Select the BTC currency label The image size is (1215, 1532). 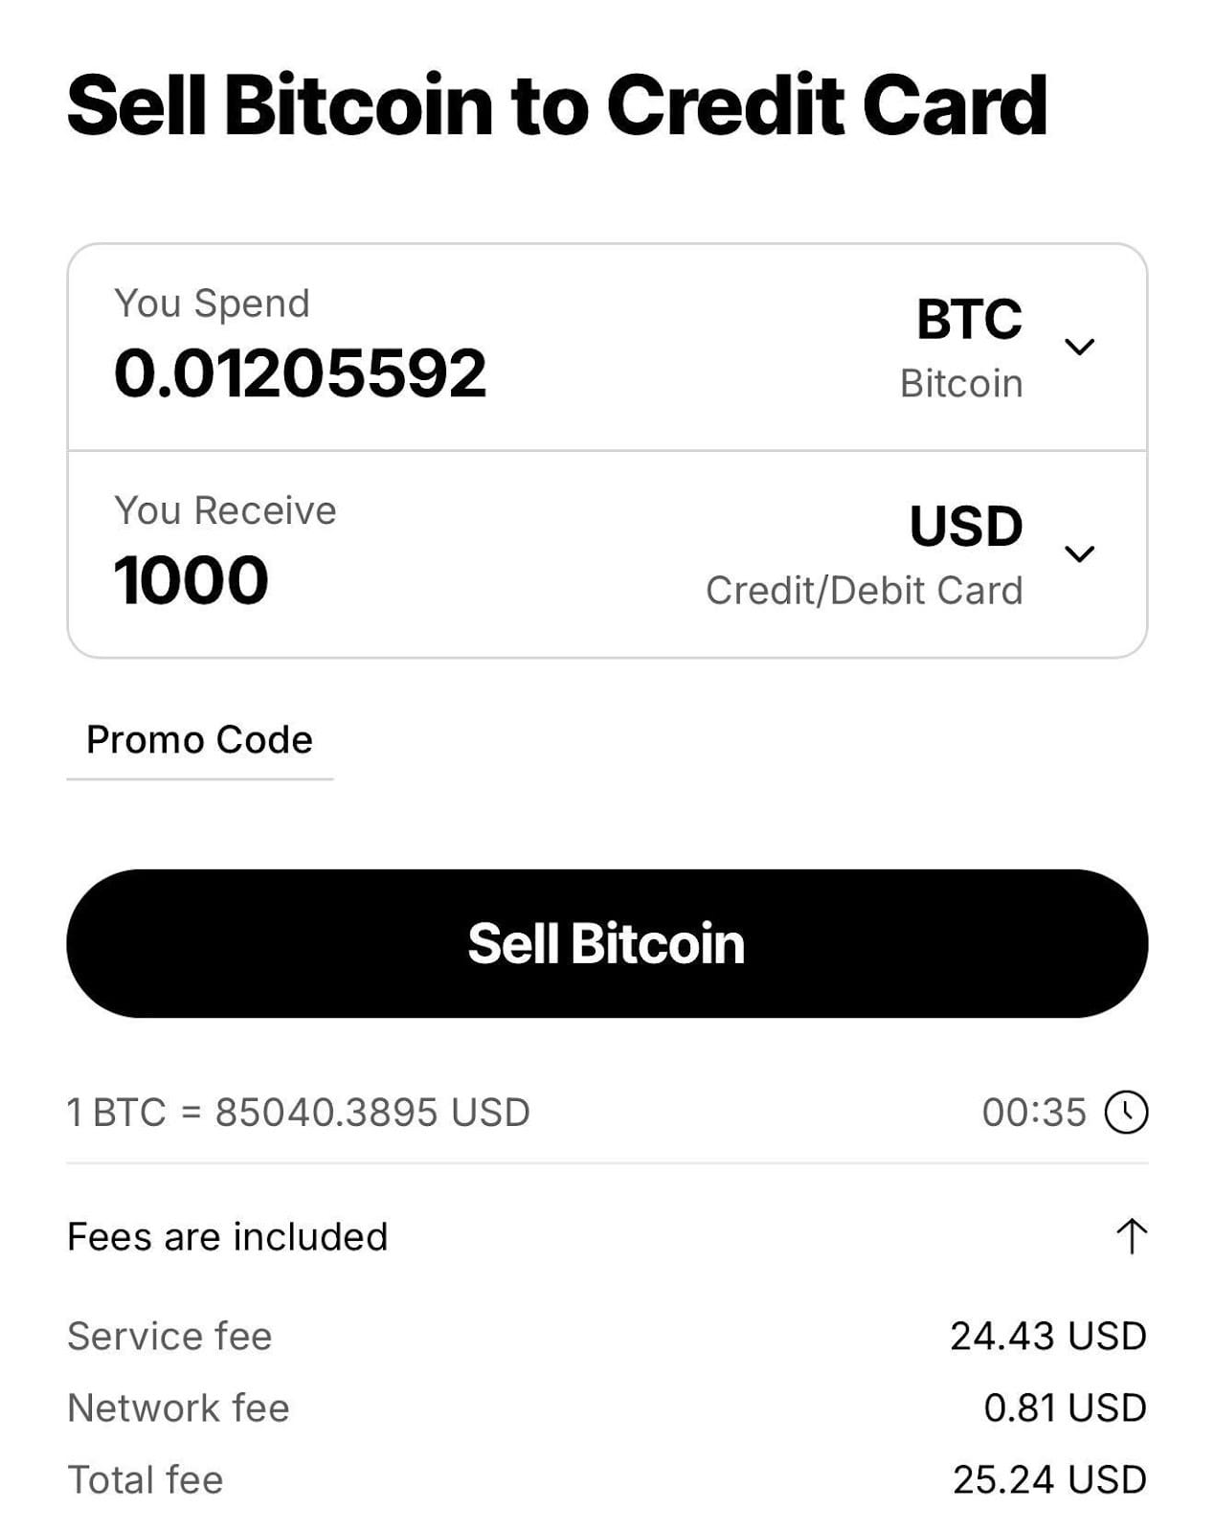(x=968, y=320)
